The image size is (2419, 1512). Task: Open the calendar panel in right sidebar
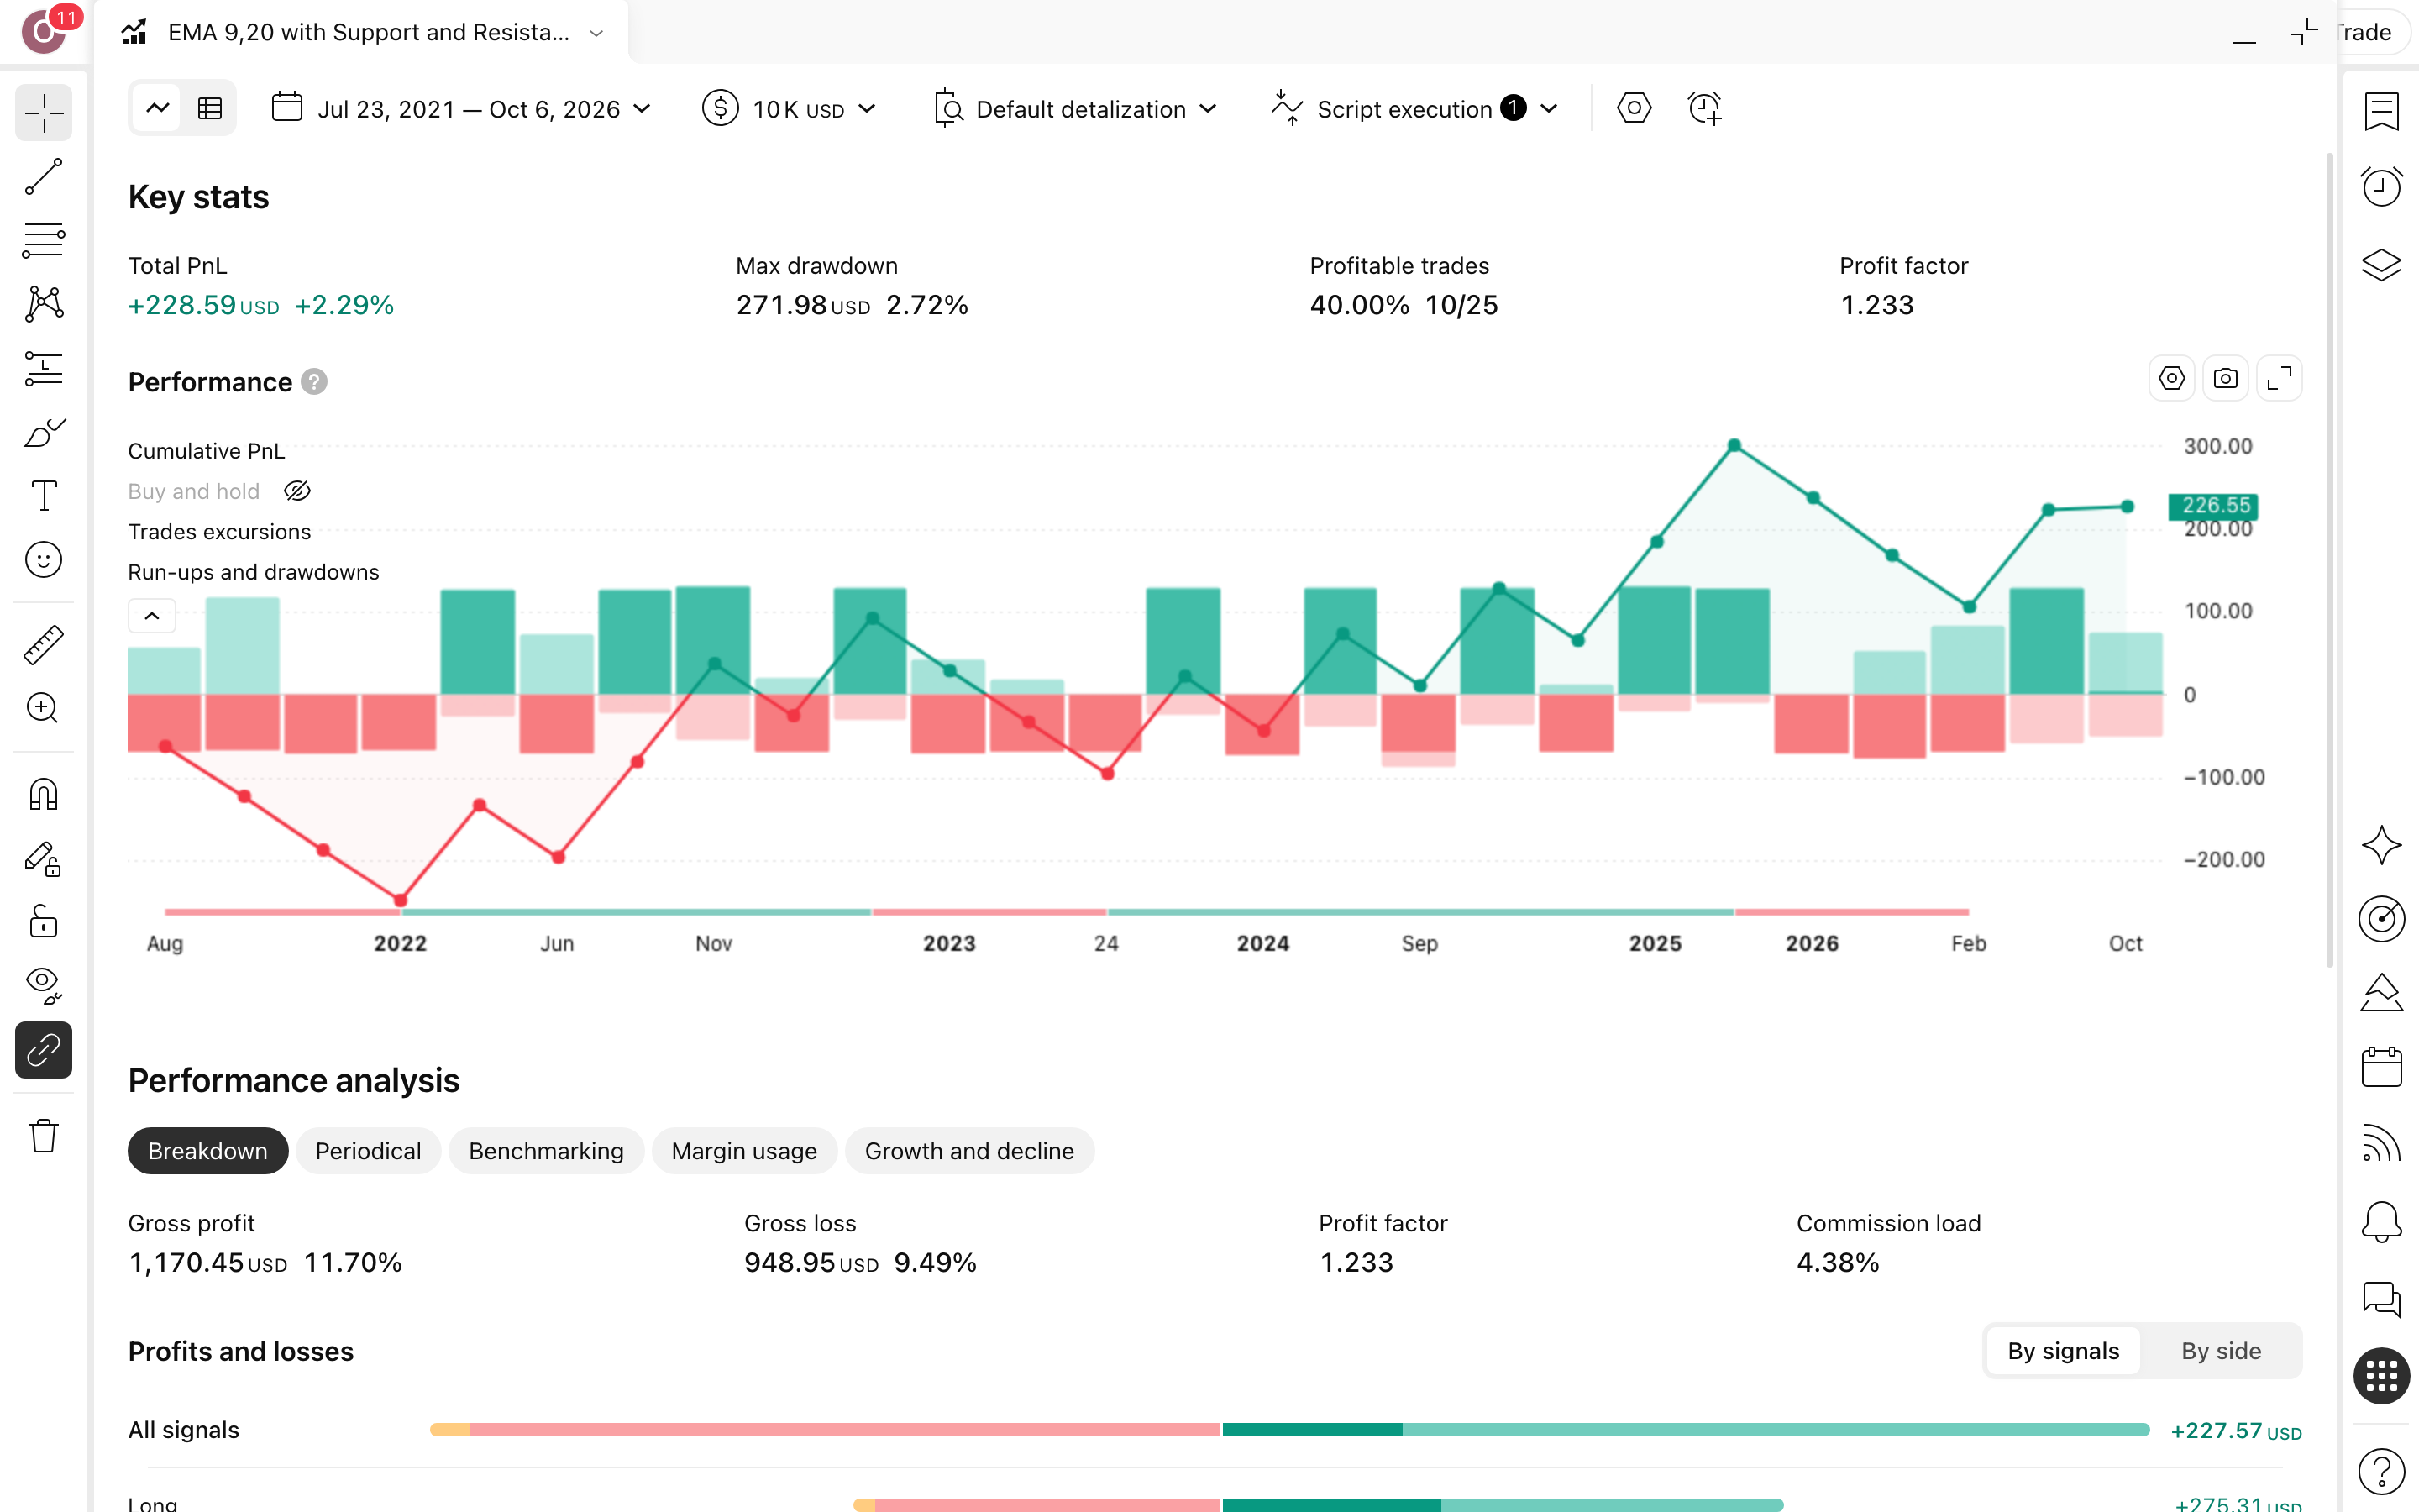[2381, 1067]
